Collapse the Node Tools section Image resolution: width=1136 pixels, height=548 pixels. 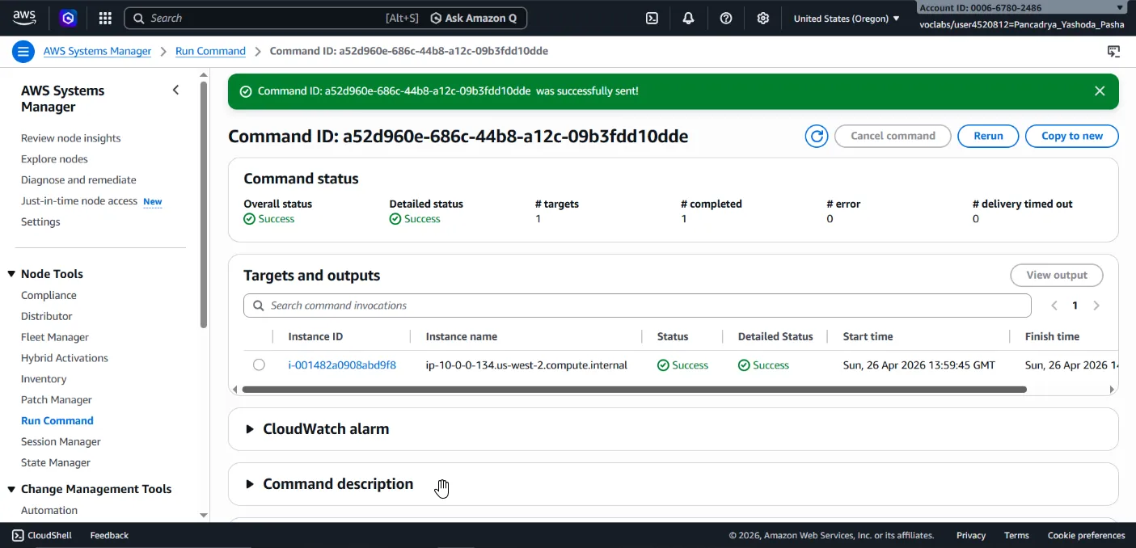pos(11,274)
